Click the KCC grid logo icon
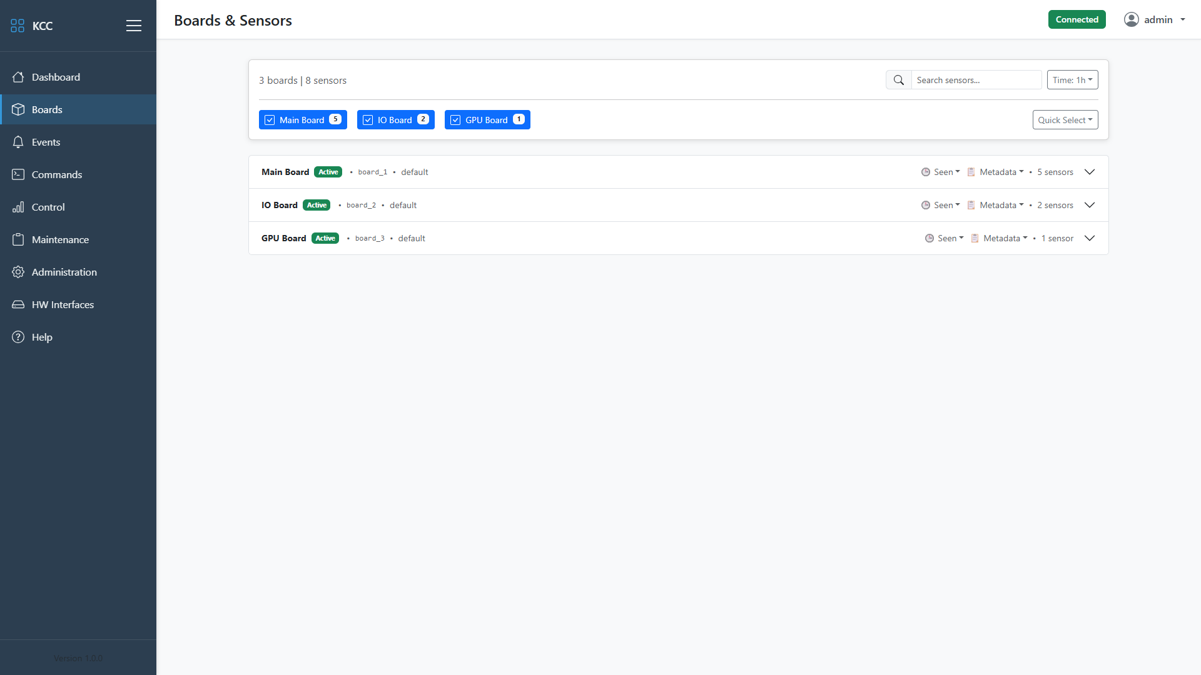 coord(18,26)
